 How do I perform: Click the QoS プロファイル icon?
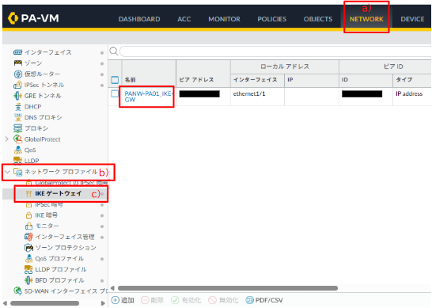tap(28, 259)
